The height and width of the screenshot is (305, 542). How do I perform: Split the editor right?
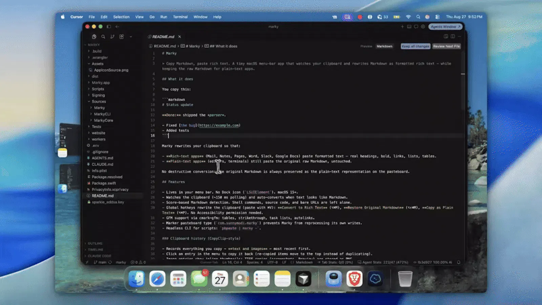click(x=453, y=36)
